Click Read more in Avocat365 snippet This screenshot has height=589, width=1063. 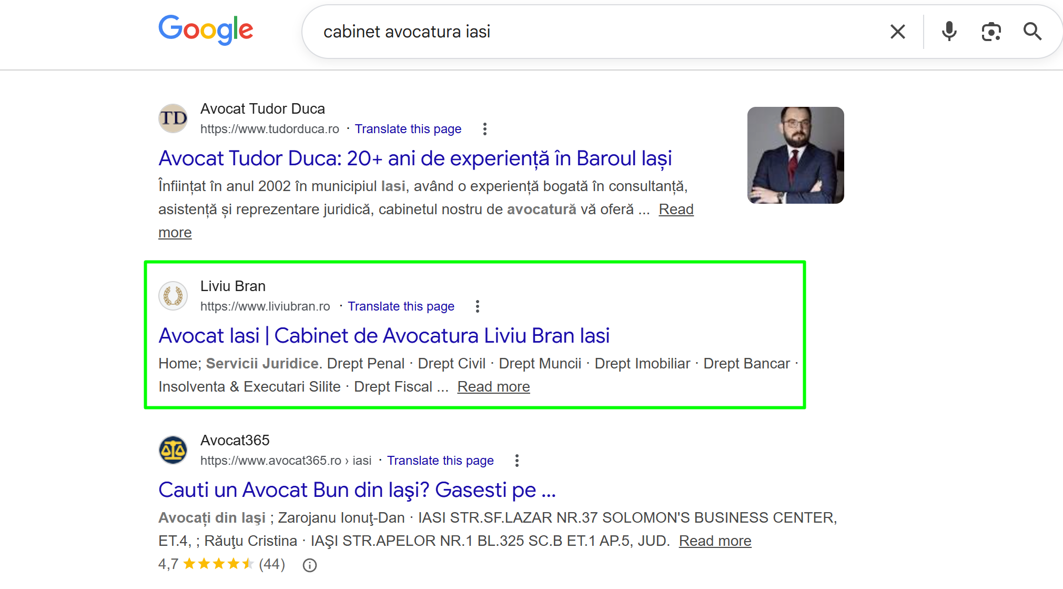(715, 541)
